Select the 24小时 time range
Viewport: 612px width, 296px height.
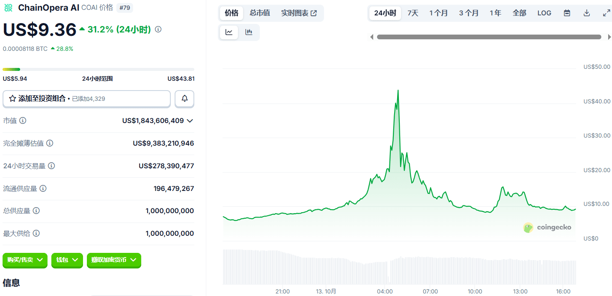point(385,13)
